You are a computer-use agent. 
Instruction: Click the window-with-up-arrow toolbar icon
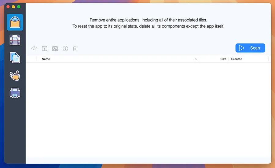click(45, 48)
